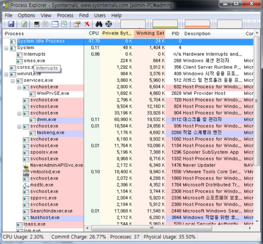Click the red X Kill Process icon

[x=87, y=24]
